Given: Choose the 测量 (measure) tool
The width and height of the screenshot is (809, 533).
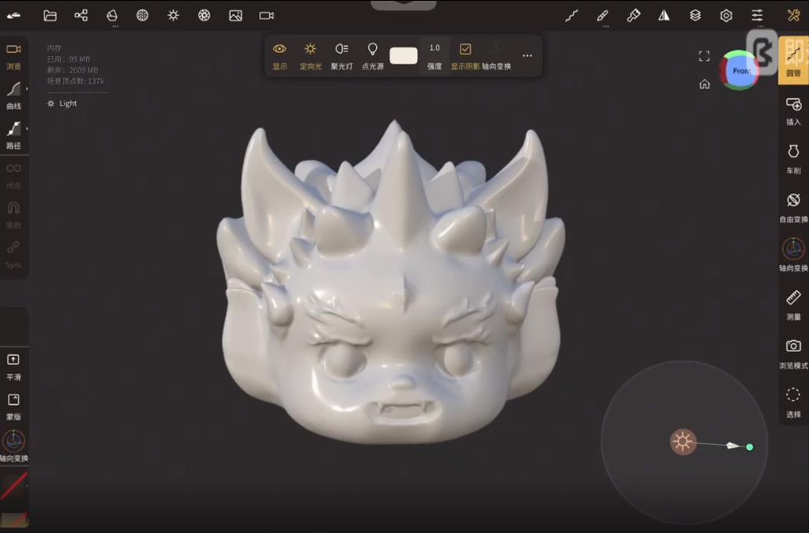Looking at the screenshot, I should point(793,302).
